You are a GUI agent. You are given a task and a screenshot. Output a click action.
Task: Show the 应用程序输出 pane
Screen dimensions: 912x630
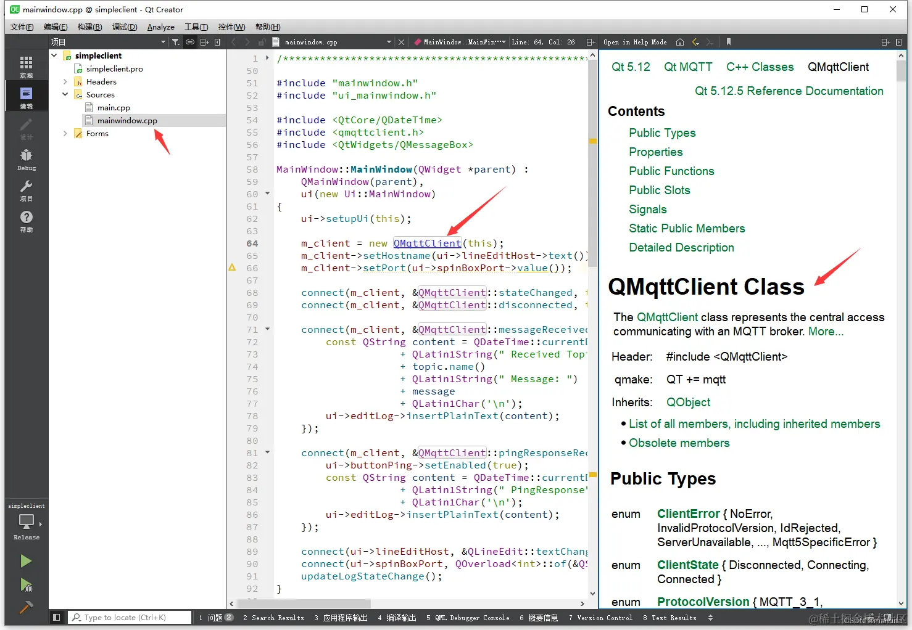pyautogui.click(x=341, y=618)
